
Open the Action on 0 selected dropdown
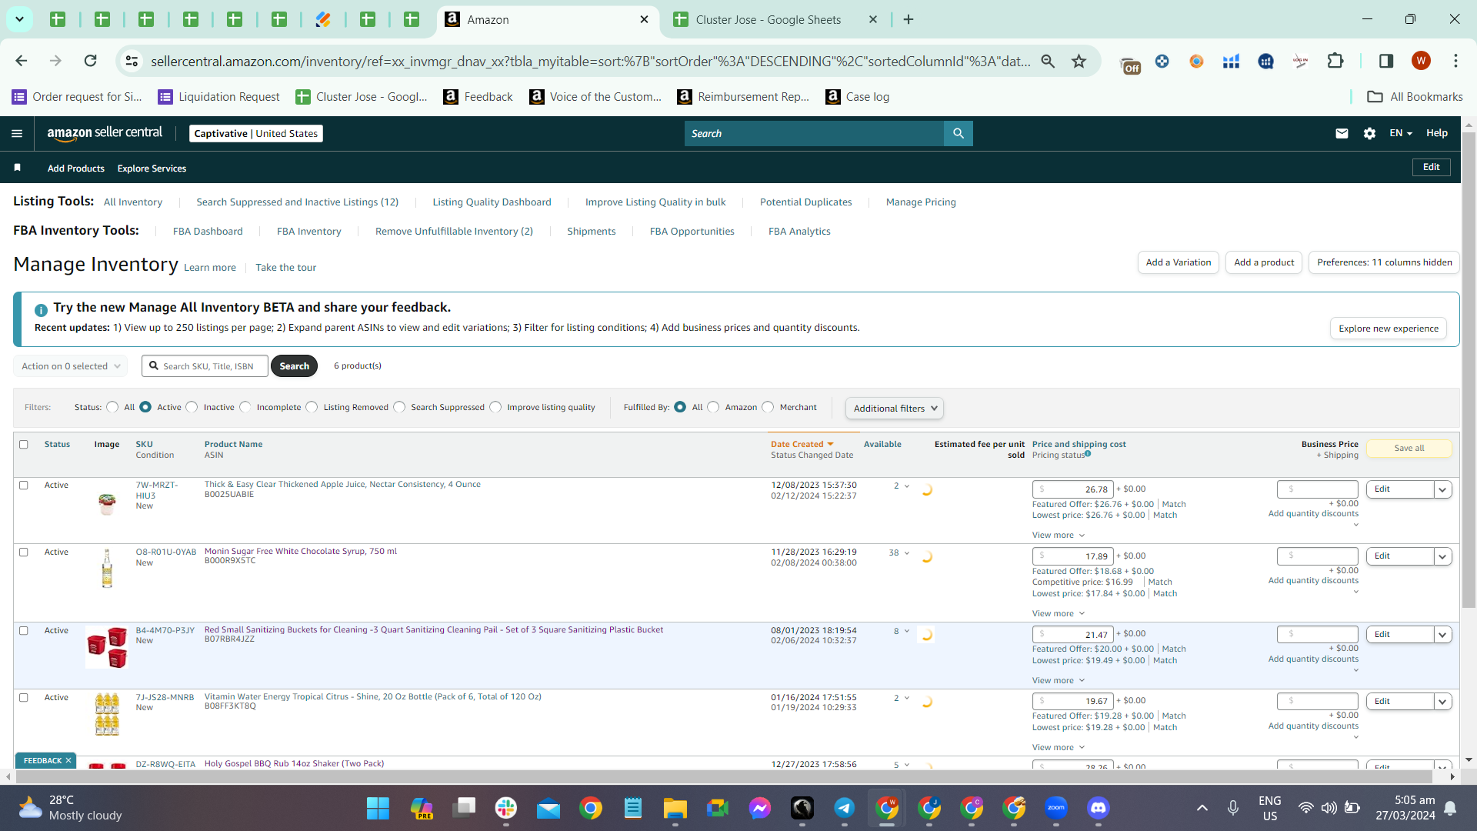71,366
